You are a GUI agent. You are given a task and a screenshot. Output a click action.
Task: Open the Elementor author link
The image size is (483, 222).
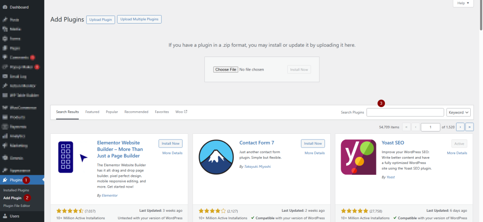(x=109, y=195)
